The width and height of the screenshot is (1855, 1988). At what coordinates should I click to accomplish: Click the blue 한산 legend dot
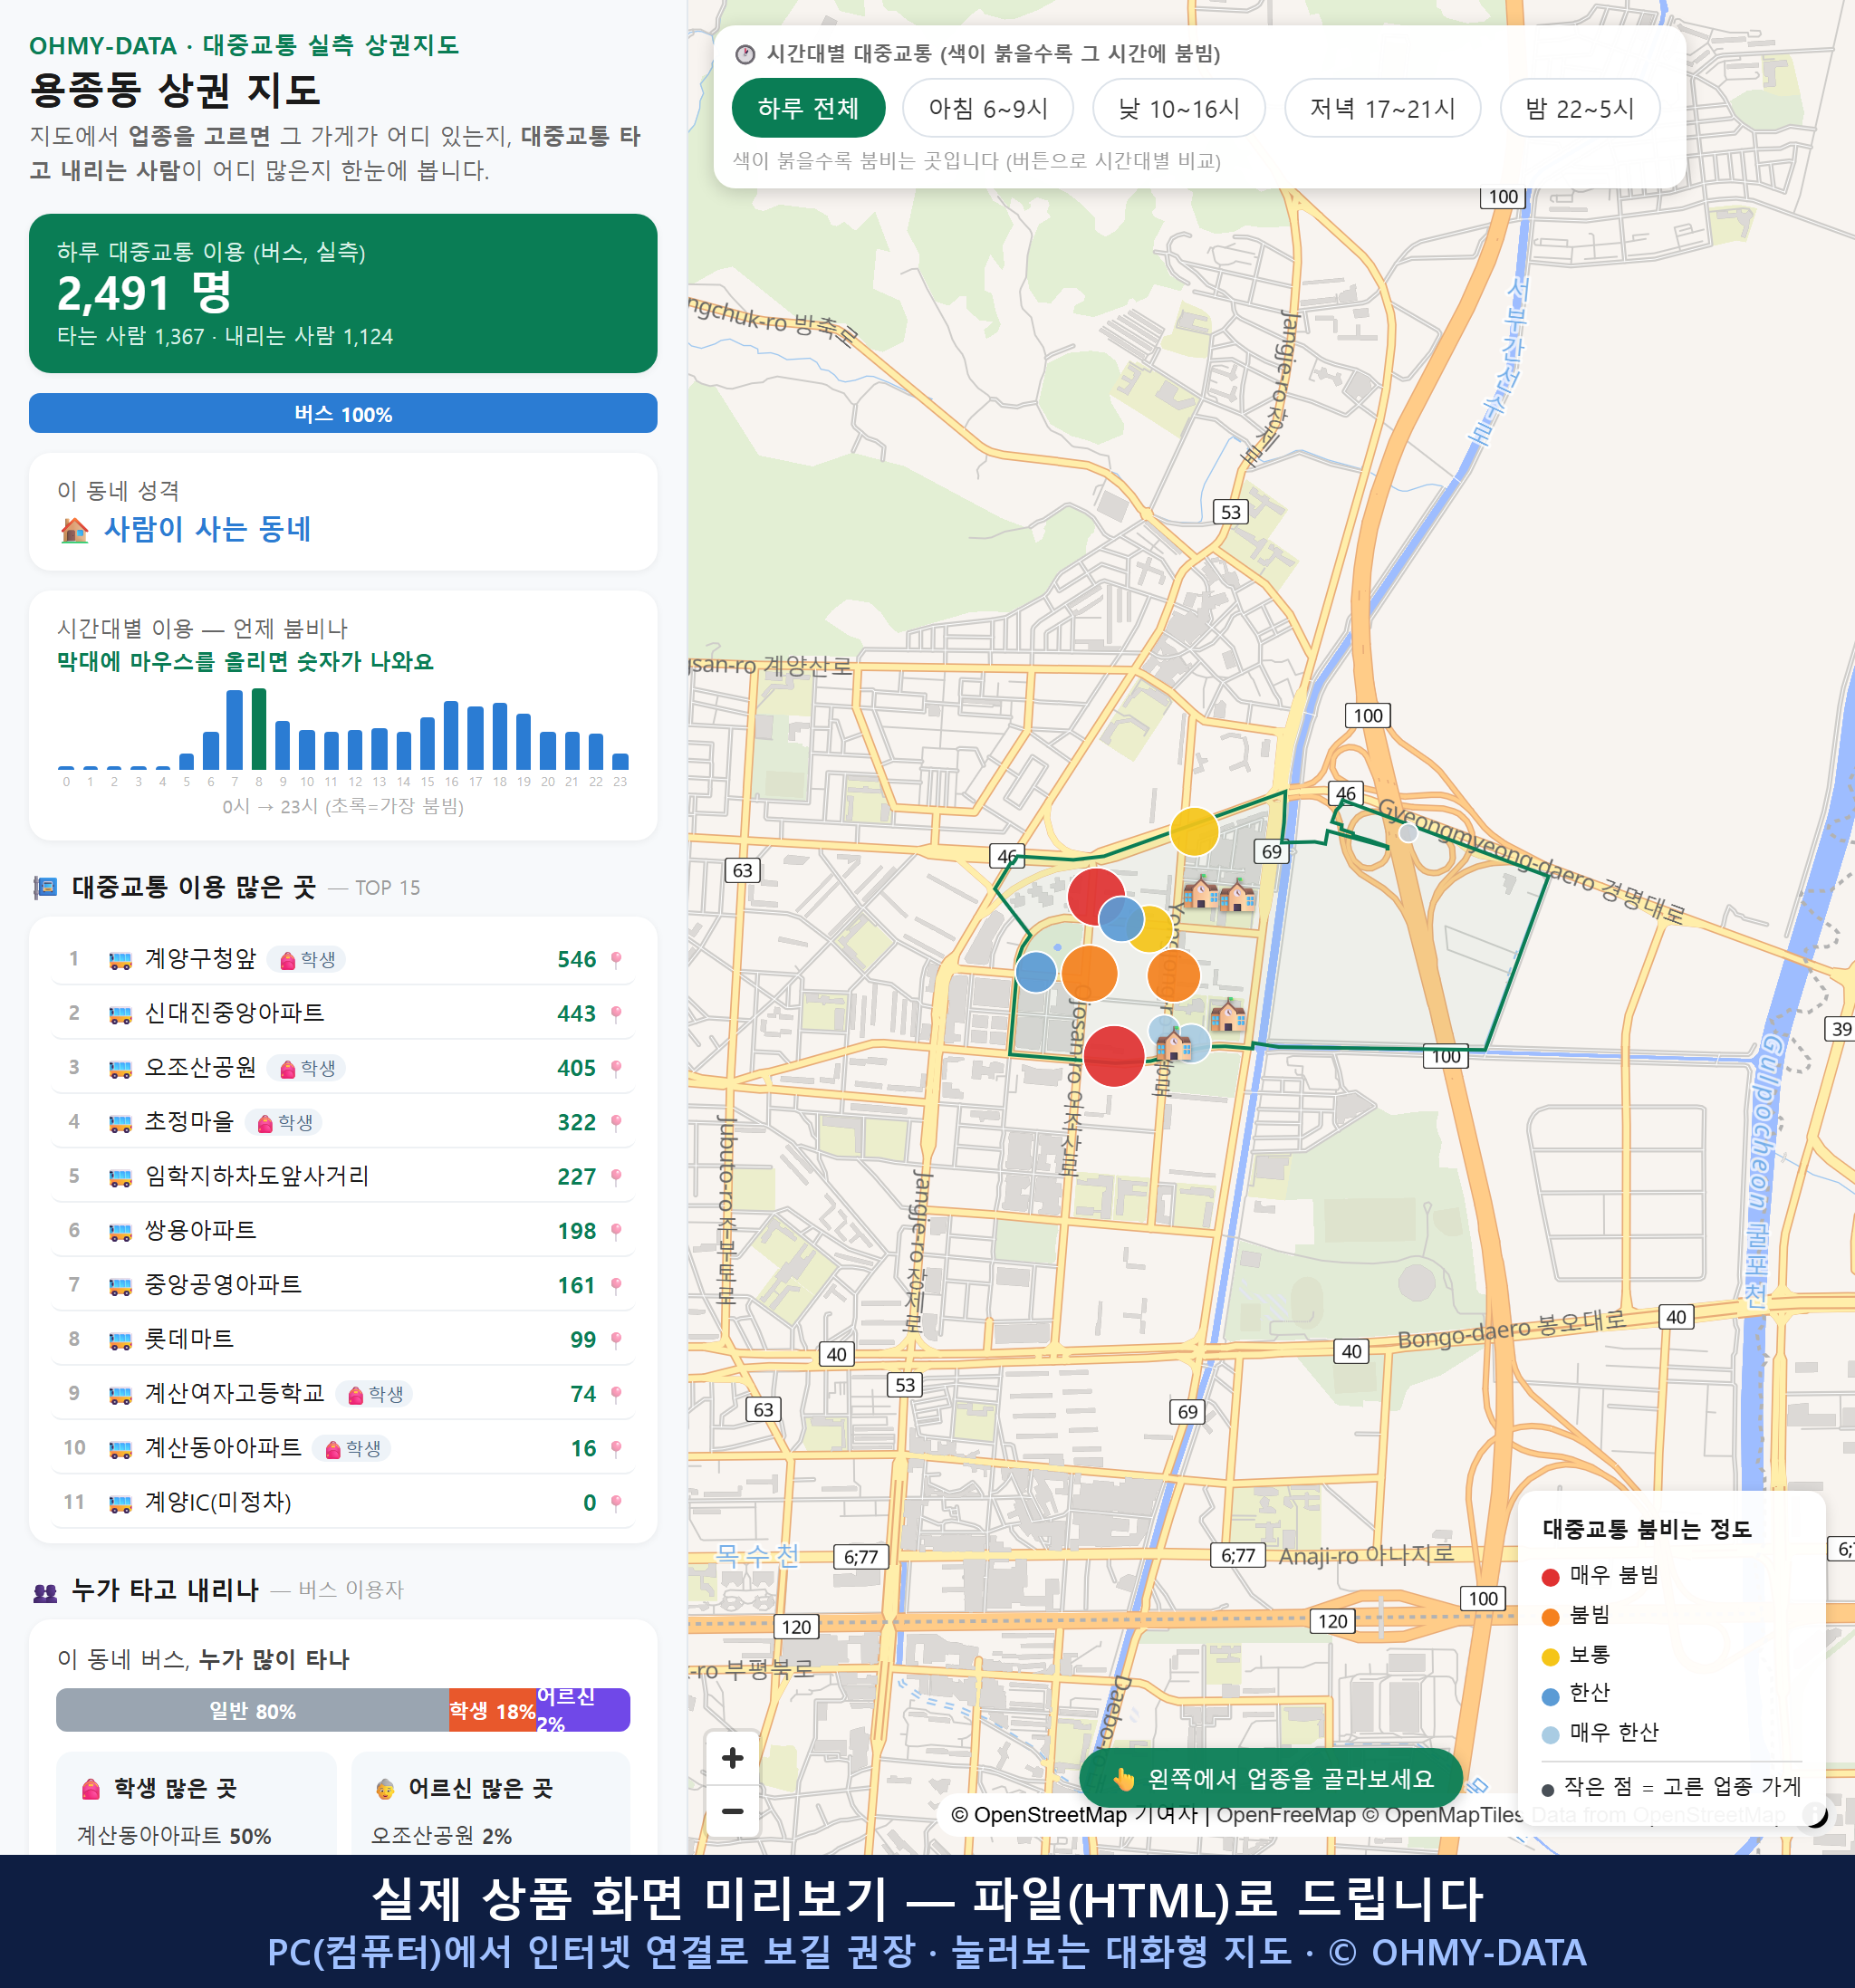tap(1551, 1696)
